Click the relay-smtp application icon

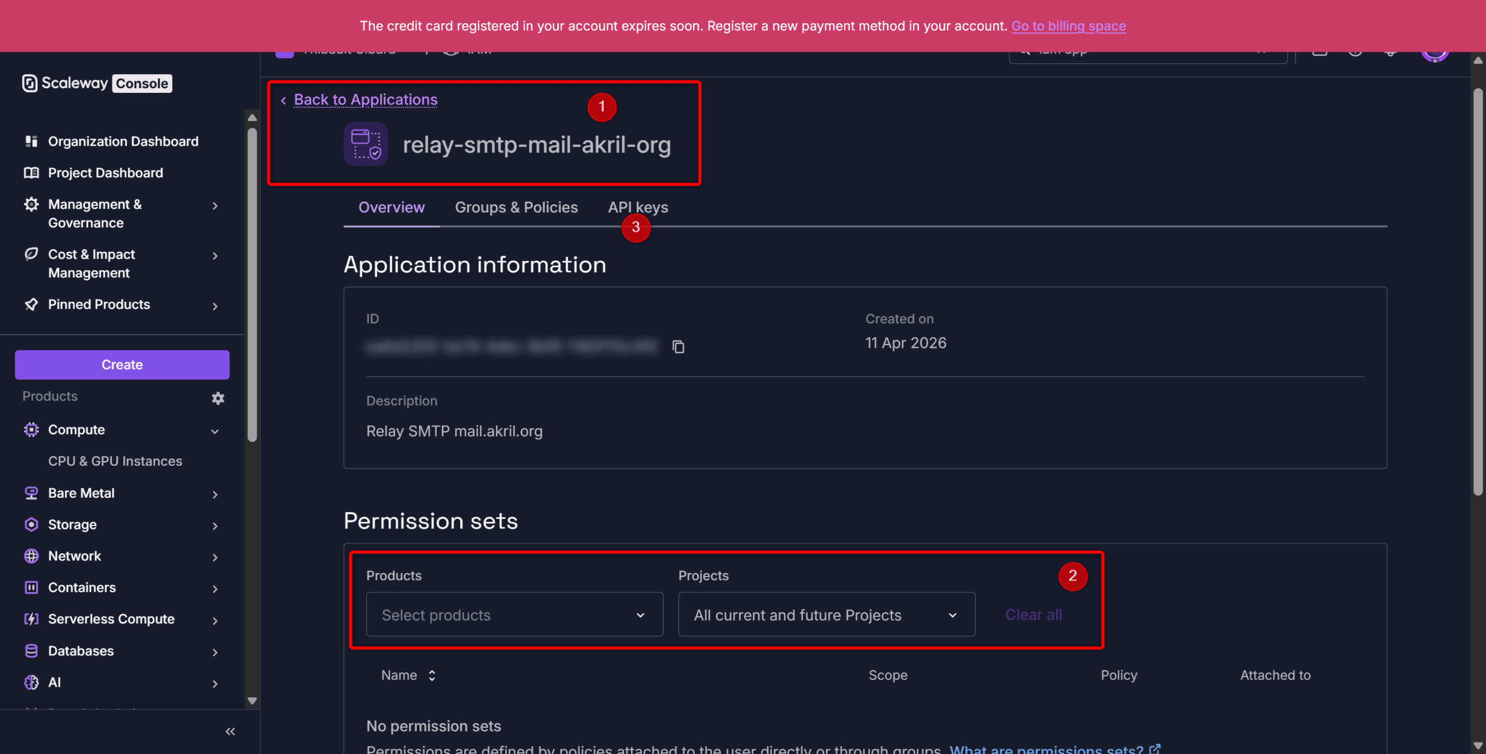click(x=366, y=144)
